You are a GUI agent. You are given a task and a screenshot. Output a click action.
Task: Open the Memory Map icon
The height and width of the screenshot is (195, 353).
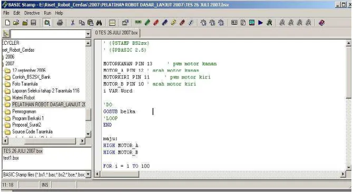tap(234, 23)
